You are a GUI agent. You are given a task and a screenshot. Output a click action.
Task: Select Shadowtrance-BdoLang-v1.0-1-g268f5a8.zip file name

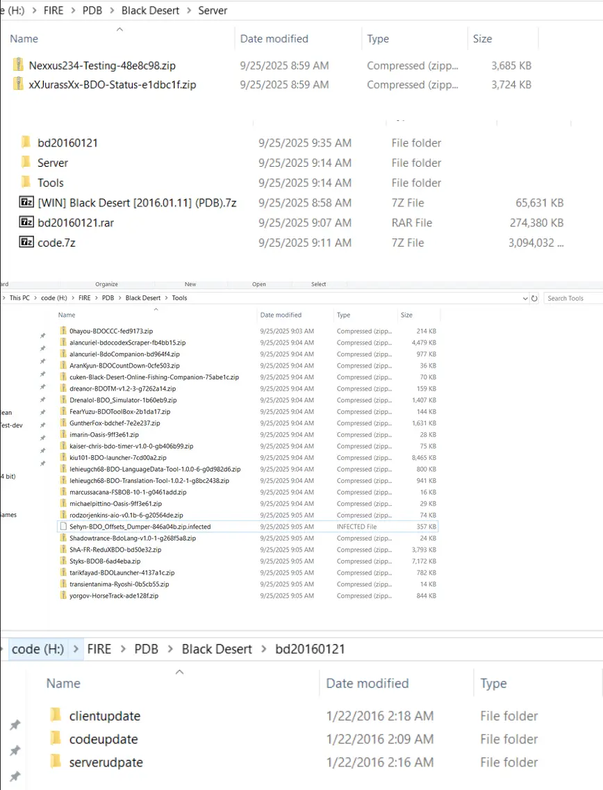(x=133, y=538)
